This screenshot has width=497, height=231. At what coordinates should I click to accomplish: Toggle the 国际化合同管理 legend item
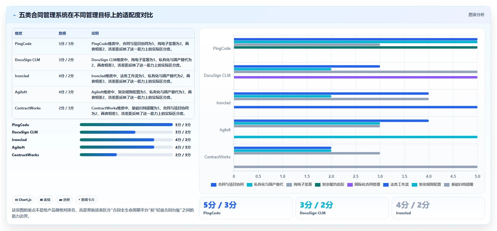[x=364, y=184]
